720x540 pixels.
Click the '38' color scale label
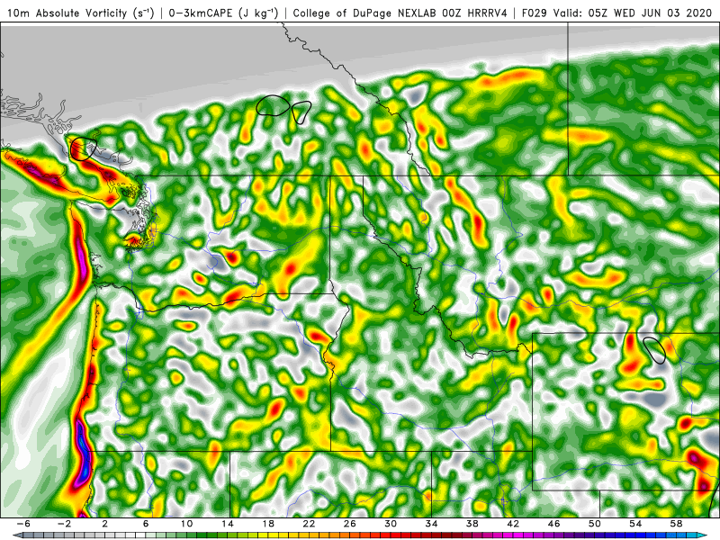(472, 524)
